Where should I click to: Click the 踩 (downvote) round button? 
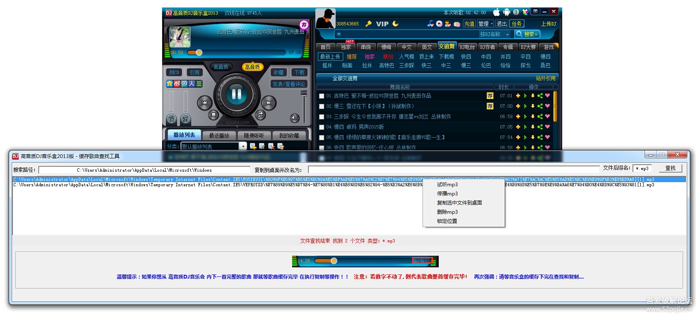(185, 119)
